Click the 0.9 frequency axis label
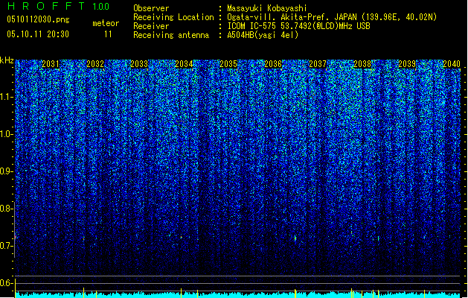The height and width of the screenshot is (298, 468). coord(6,171)
